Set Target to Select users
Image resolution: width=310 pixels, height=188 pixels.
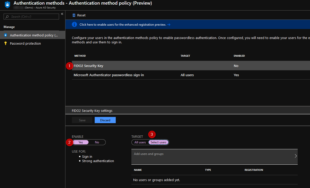point(159,142)
